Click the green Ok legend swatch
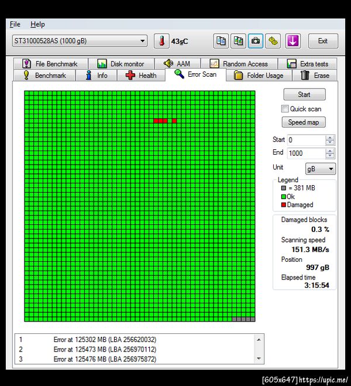351x386 pixels. pos(284,197)
